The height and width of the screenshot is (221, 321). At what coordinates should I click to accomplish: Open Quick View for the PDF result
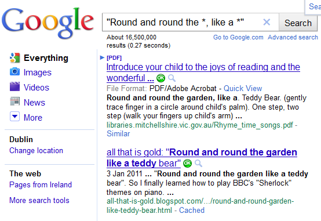[243, 88]
